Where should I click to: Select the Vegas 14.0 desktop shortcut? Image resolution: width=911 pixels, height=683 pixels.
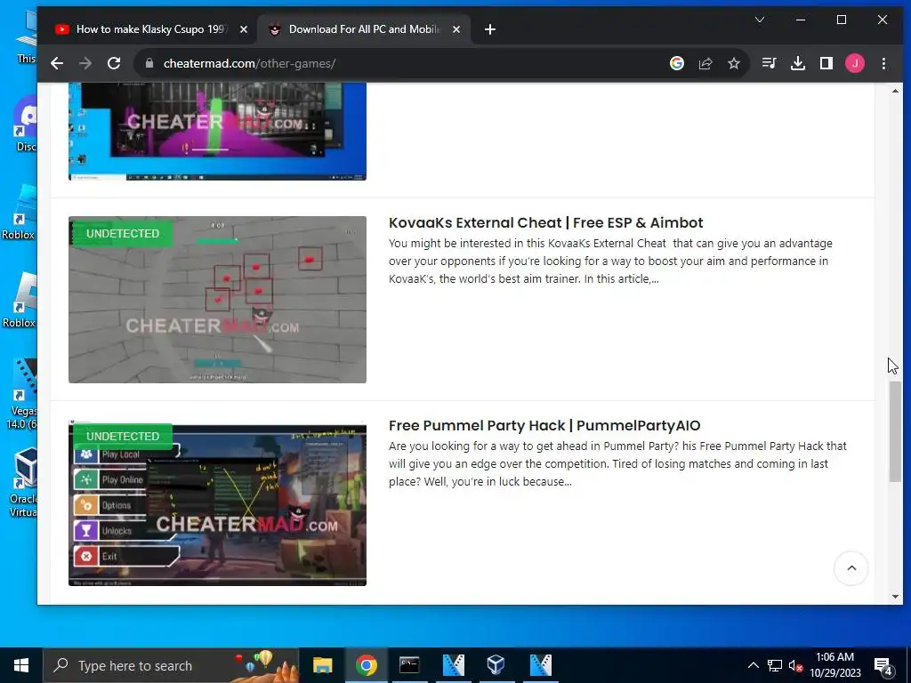[x=22, y=394]
